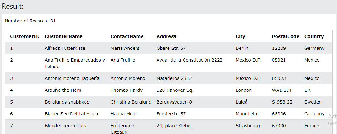Click the PostalCode column header
337x134 pixels.
286,36
